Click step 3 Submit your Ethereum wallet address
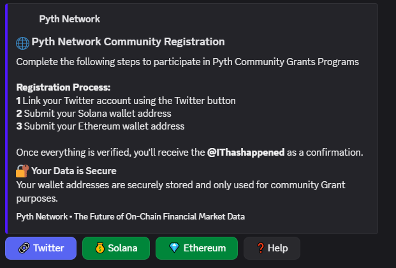 pyautogui.click(x=100, y=126)
